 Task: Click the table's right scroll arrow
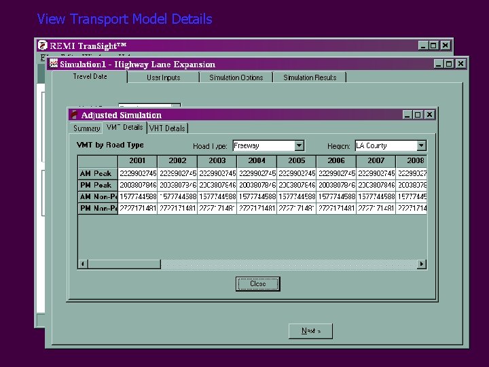point(422,264)
